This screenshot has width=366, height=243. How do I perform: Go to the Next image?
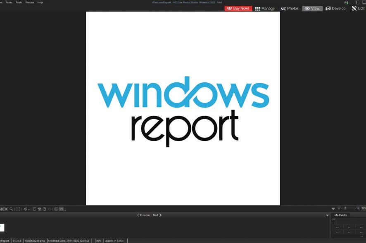pyautogui.click(x=157, y=215)
